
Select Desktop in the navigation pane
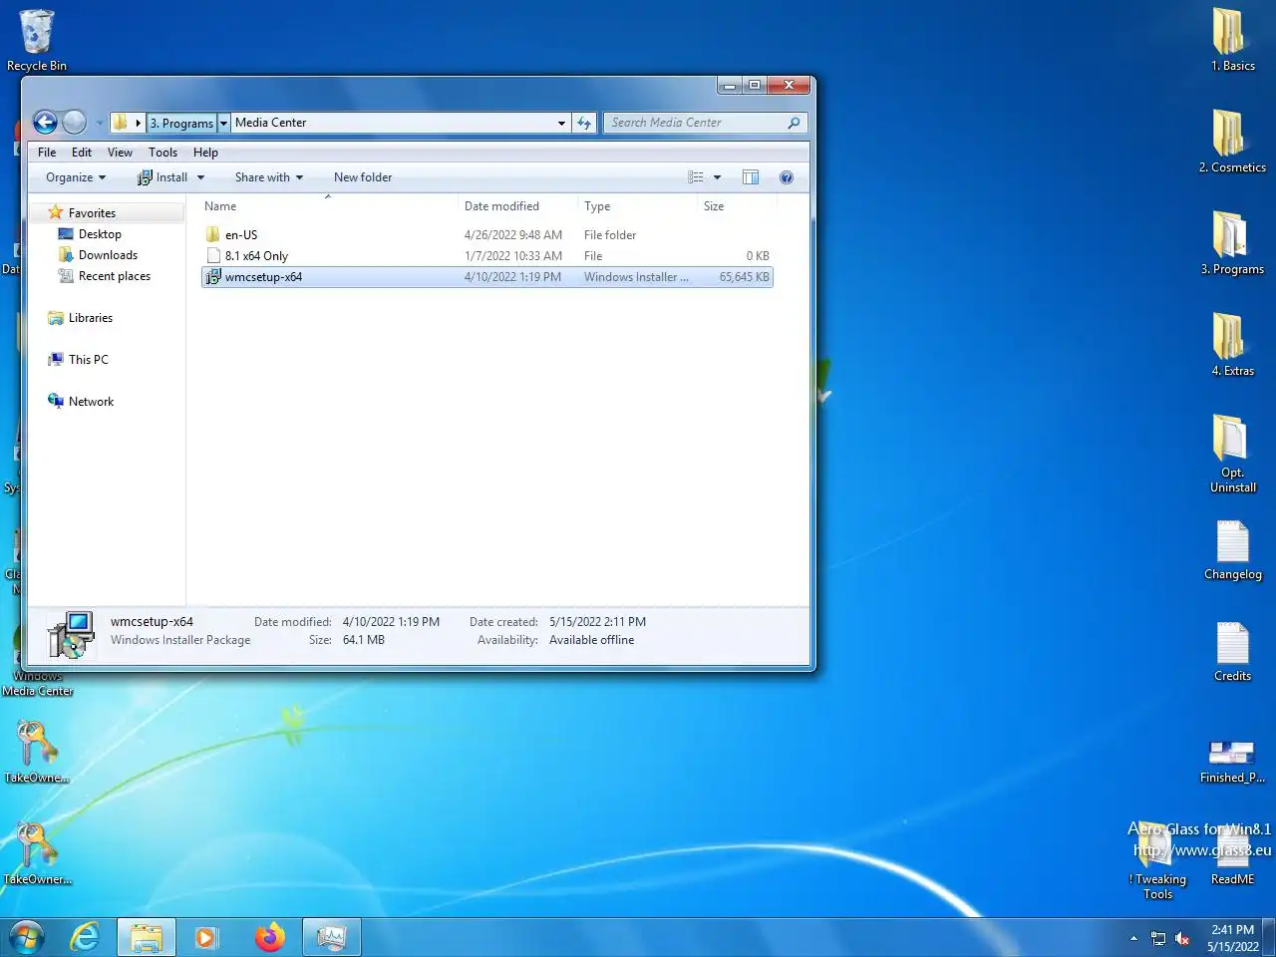point(100,234)
